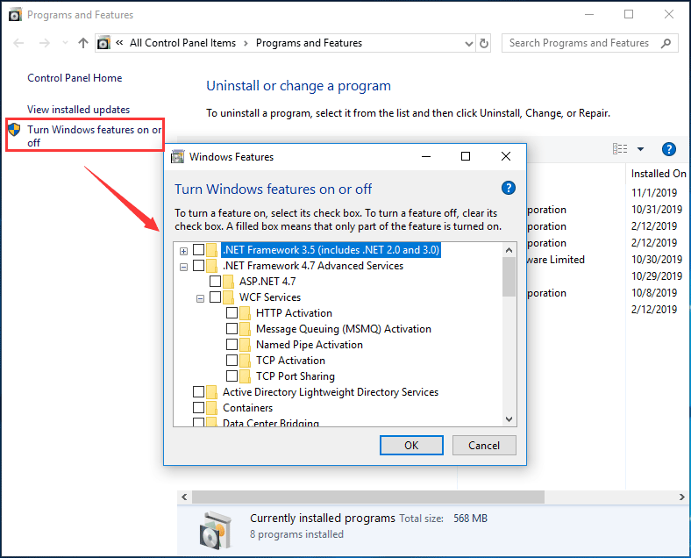Viewport: 691px width, 558px height.
Task: Collapse .NET Framework 4.7 Advanced Services node
Action: click(184, 267)
